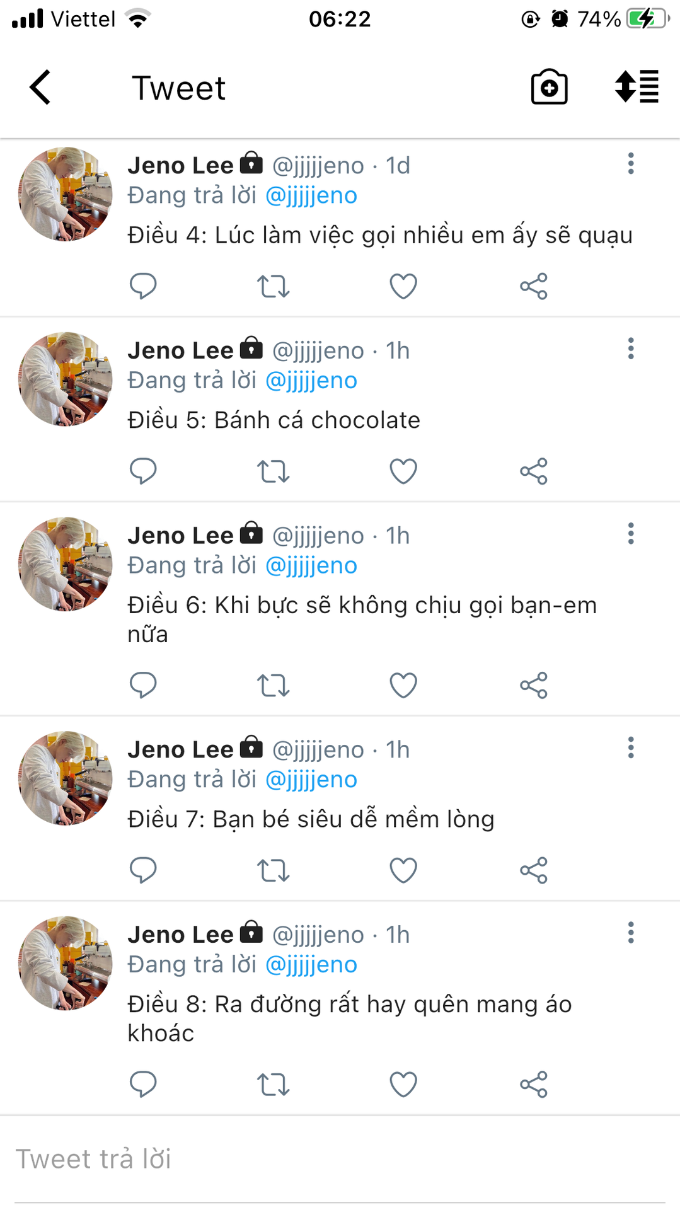Like the Điều 7 tweet
Image resolution: width=680 pixels, height=1210 pixels.
[403, 870]
